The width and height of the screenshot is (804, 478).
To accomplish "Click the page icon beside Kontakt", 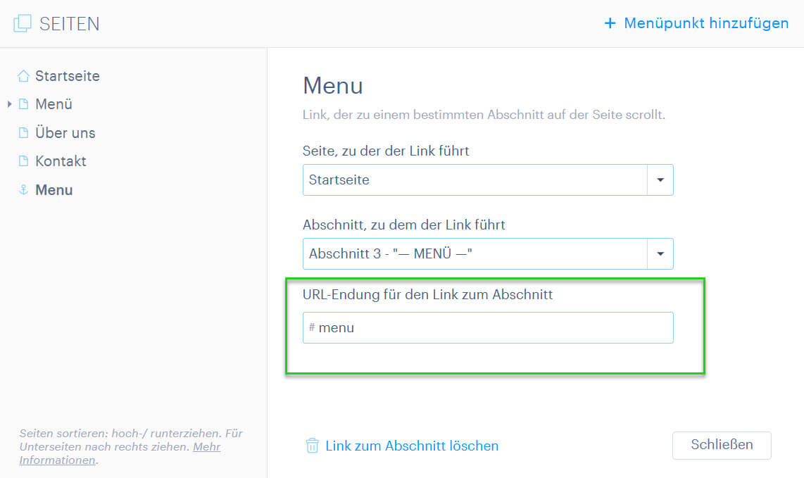I will click(x=24, y=161).
